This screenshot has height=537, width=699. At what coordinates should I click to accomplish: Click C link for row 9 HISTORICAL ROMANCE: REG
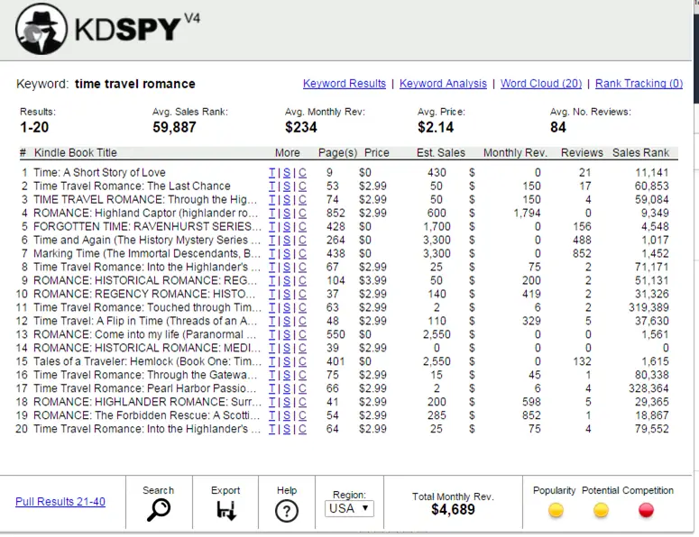tap(302, 280)
